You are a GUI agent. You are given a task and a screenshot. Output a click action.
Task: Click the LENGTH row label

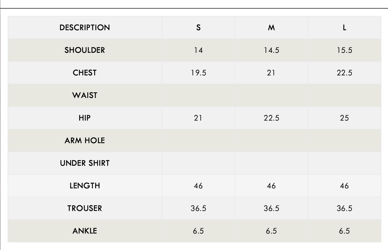coord(85,186)
